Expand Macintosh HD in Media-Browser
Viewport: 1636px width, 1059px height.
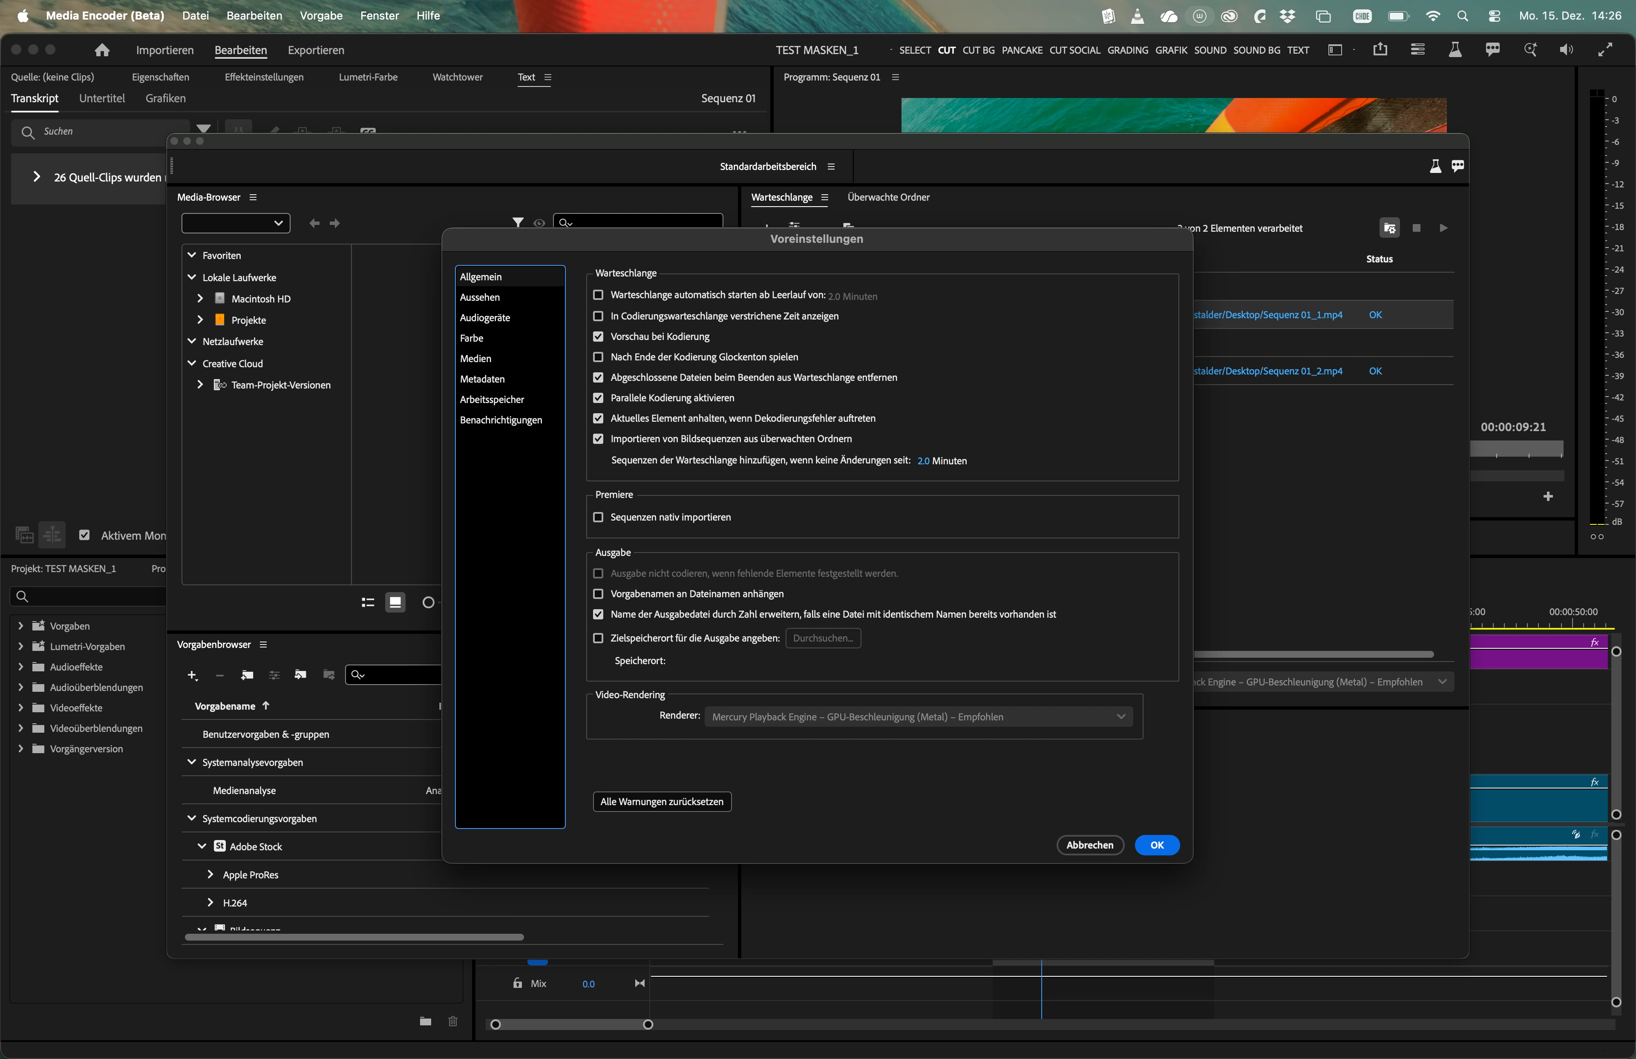(x=200, y=298)
